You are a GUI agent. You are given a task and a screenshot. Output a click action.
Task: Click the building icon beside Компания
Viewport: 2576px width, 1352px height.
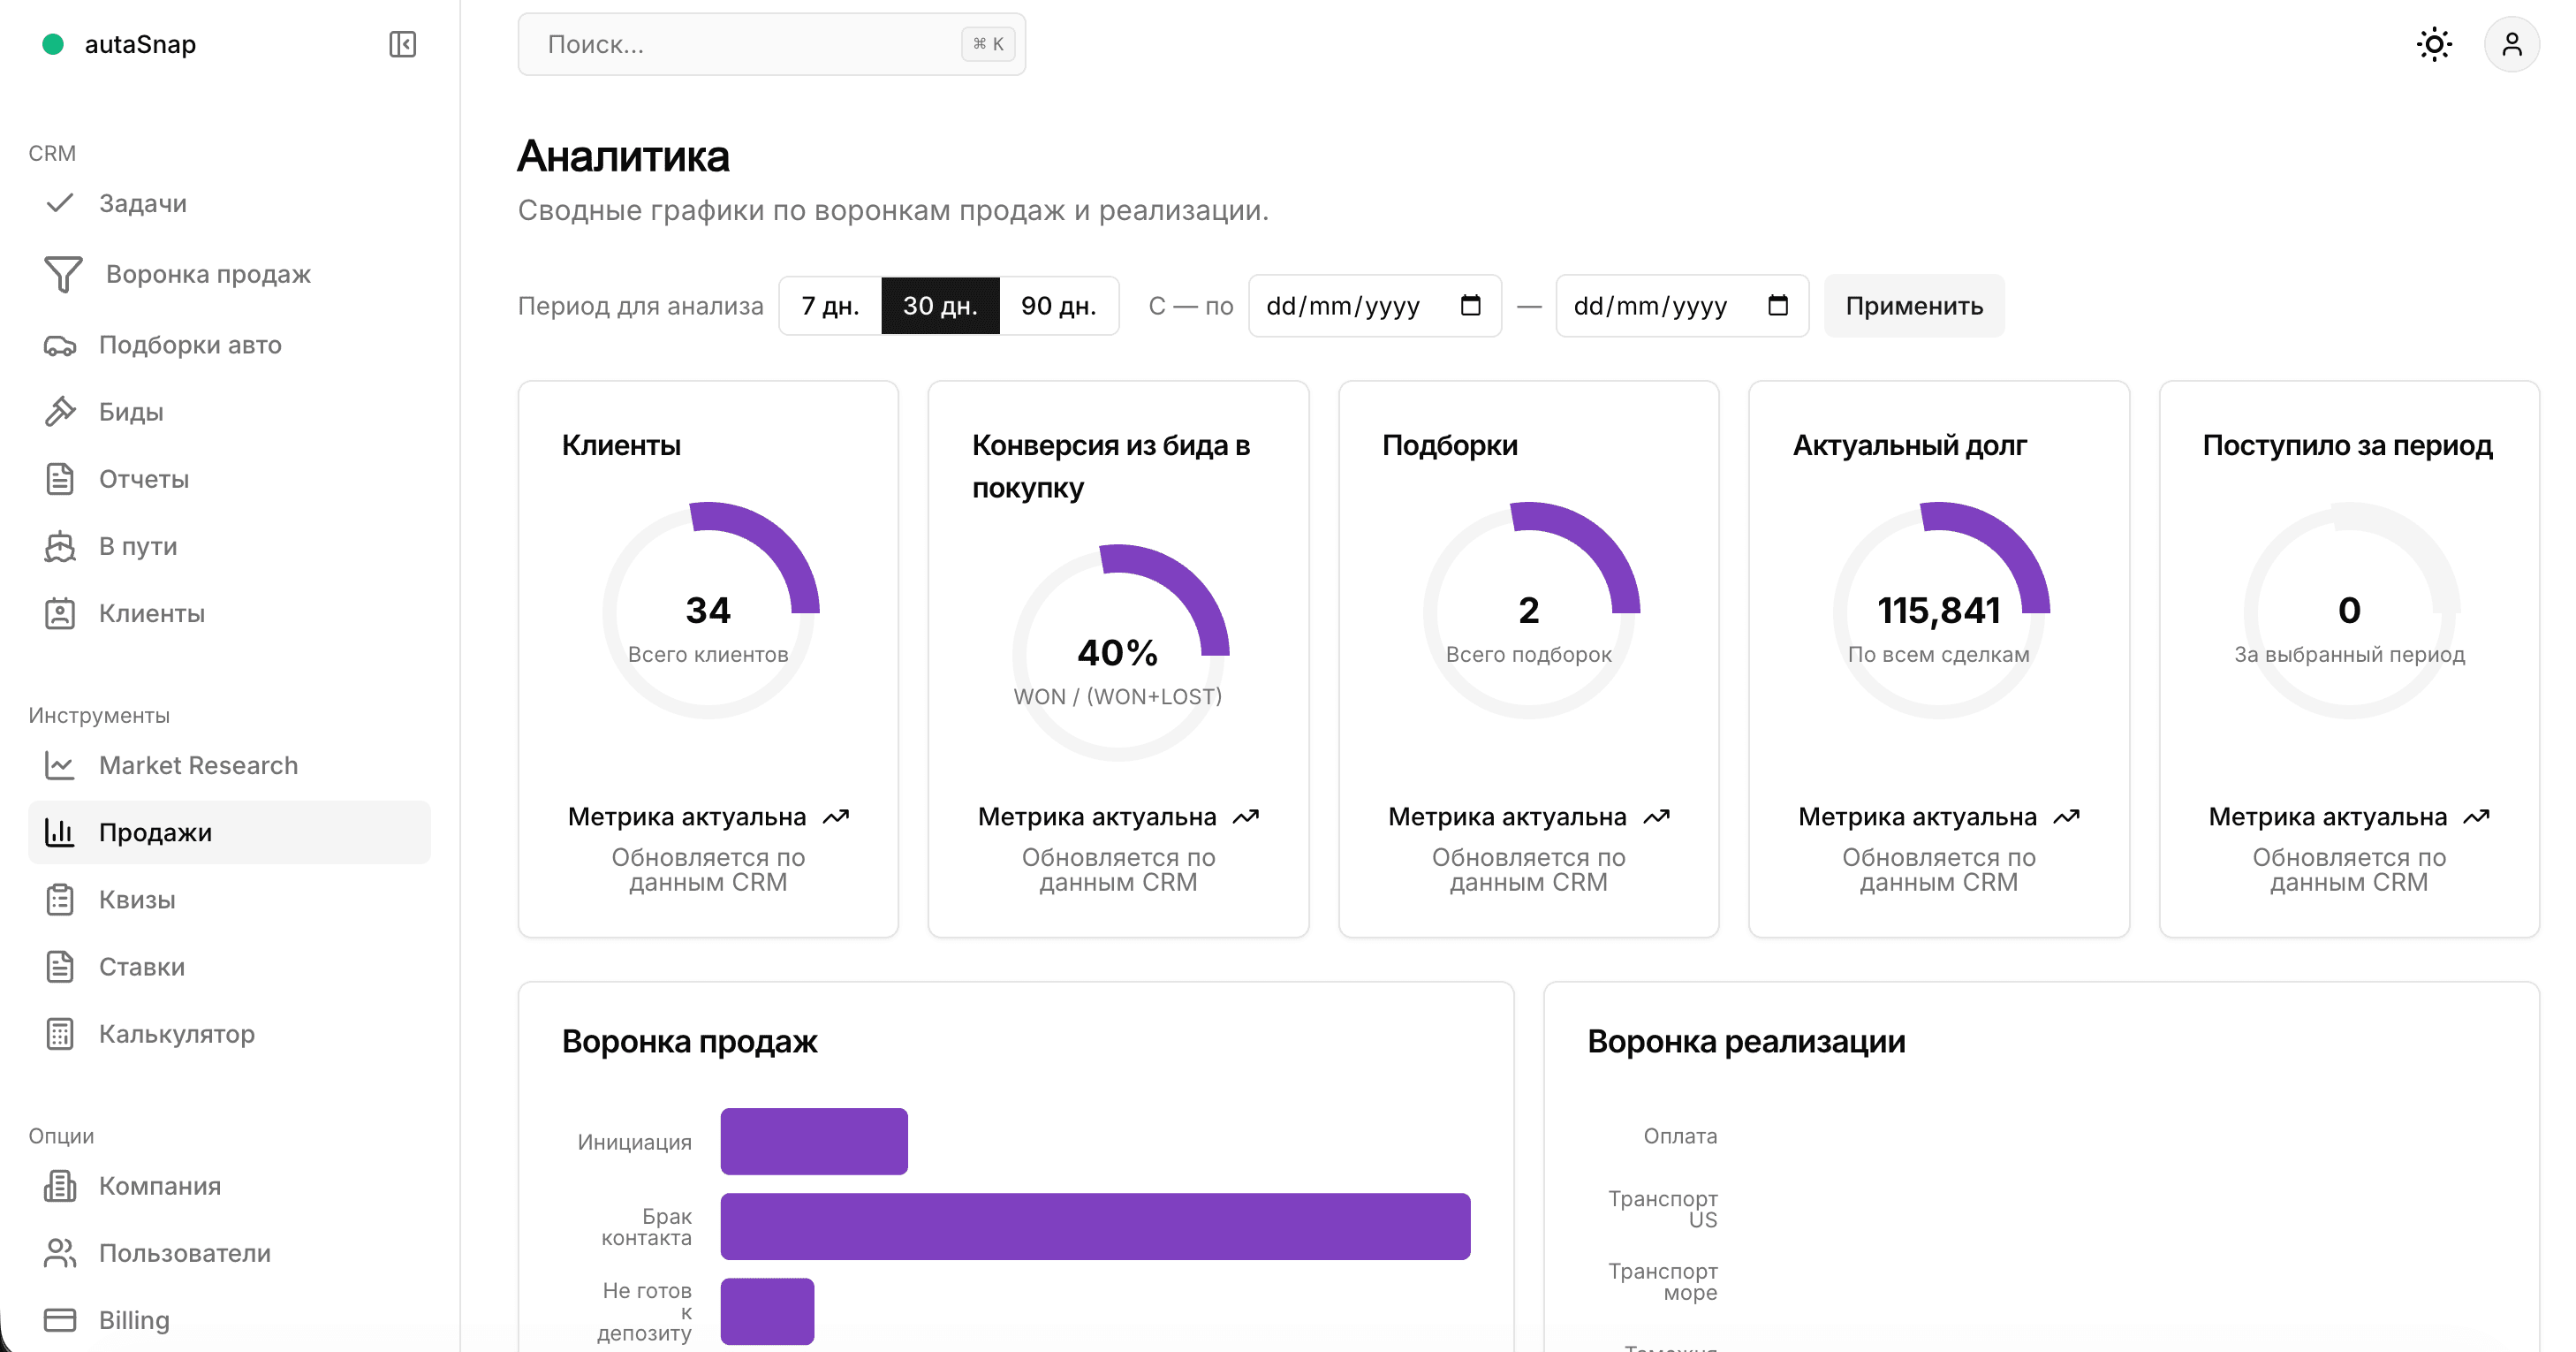coord(60,1185)
